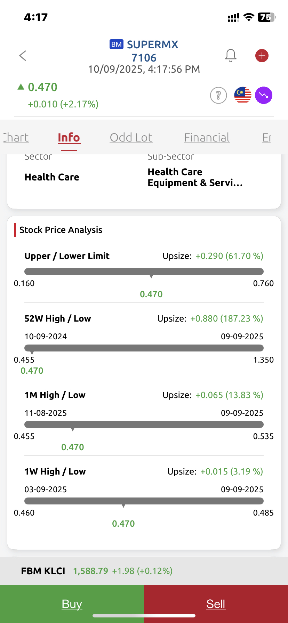Select the Info tab
Viewport: 288px width, 623px height.
coord(69,138)
